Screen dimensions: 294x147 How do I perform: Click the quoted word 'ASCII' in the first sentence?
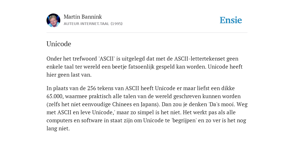[x=107, y=59]
